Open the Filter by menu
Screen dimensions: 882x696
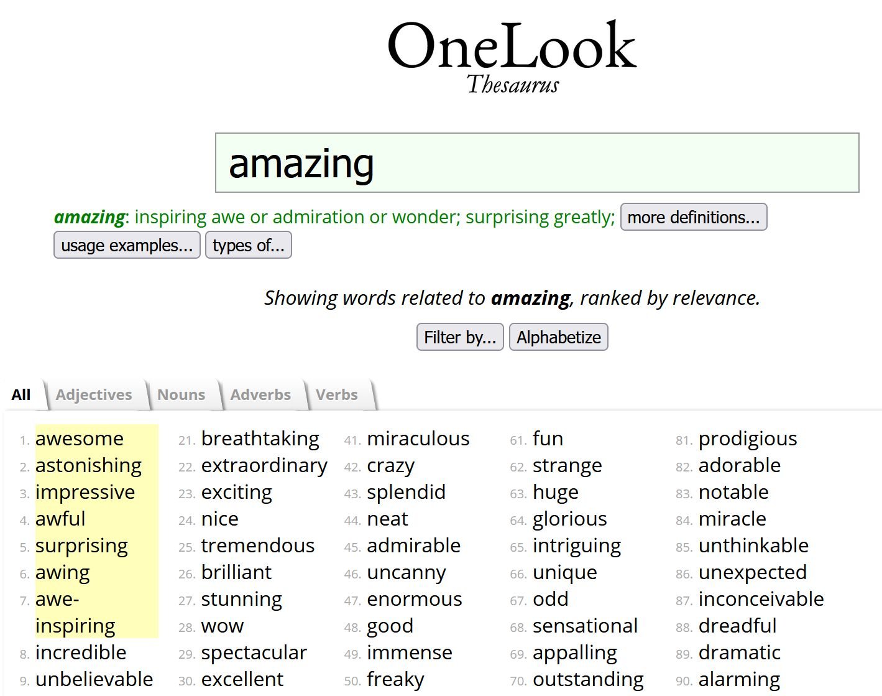click(x=460, y=337)
